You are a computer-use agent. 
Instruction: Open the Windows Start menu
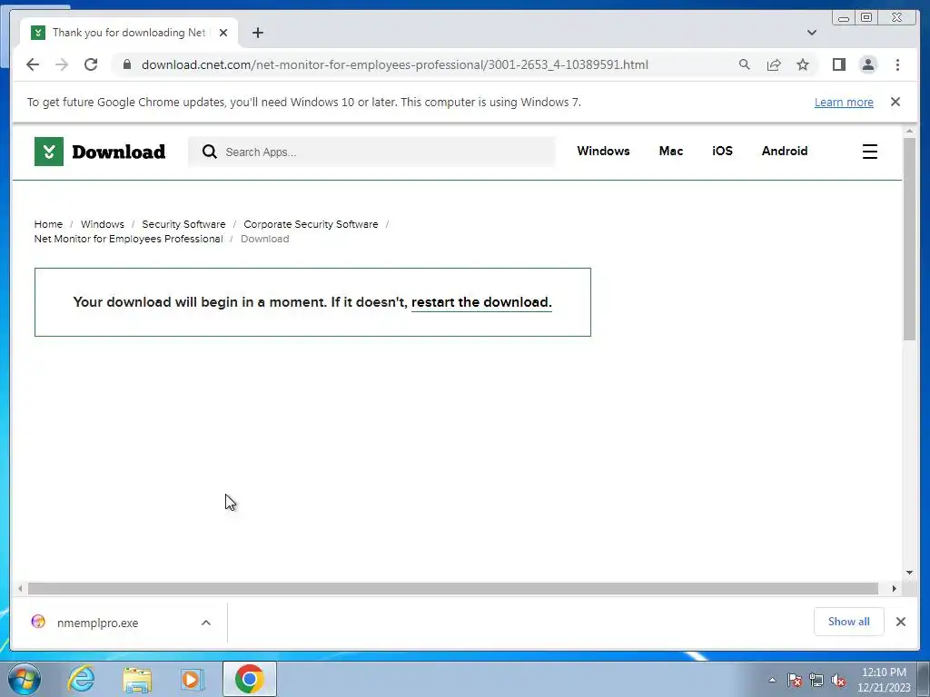(25, 679)
